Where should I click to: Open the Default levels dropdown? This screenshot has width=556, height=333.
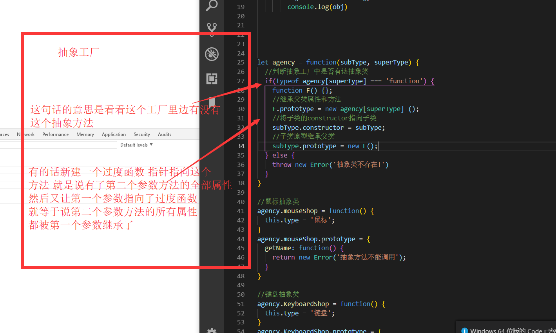136,145
